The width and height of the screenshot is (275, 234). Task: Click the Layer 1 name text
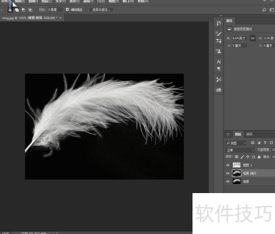[x=248, y=165]
